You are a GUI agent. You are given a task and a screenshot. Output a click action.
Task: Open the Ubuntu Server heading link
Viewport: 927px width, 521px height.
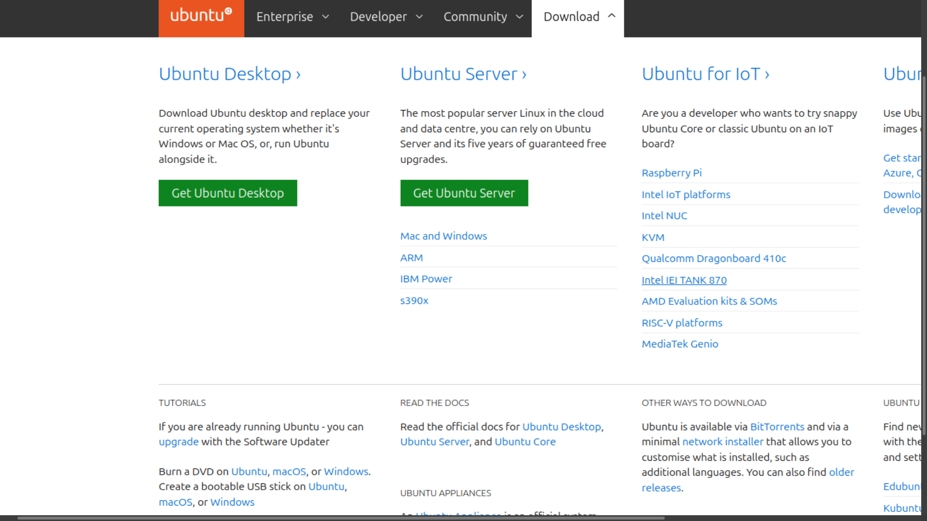point(463,74)
